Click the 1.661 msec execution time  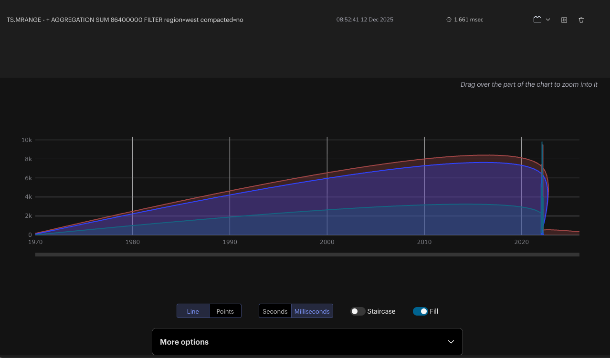click(468, 20)
